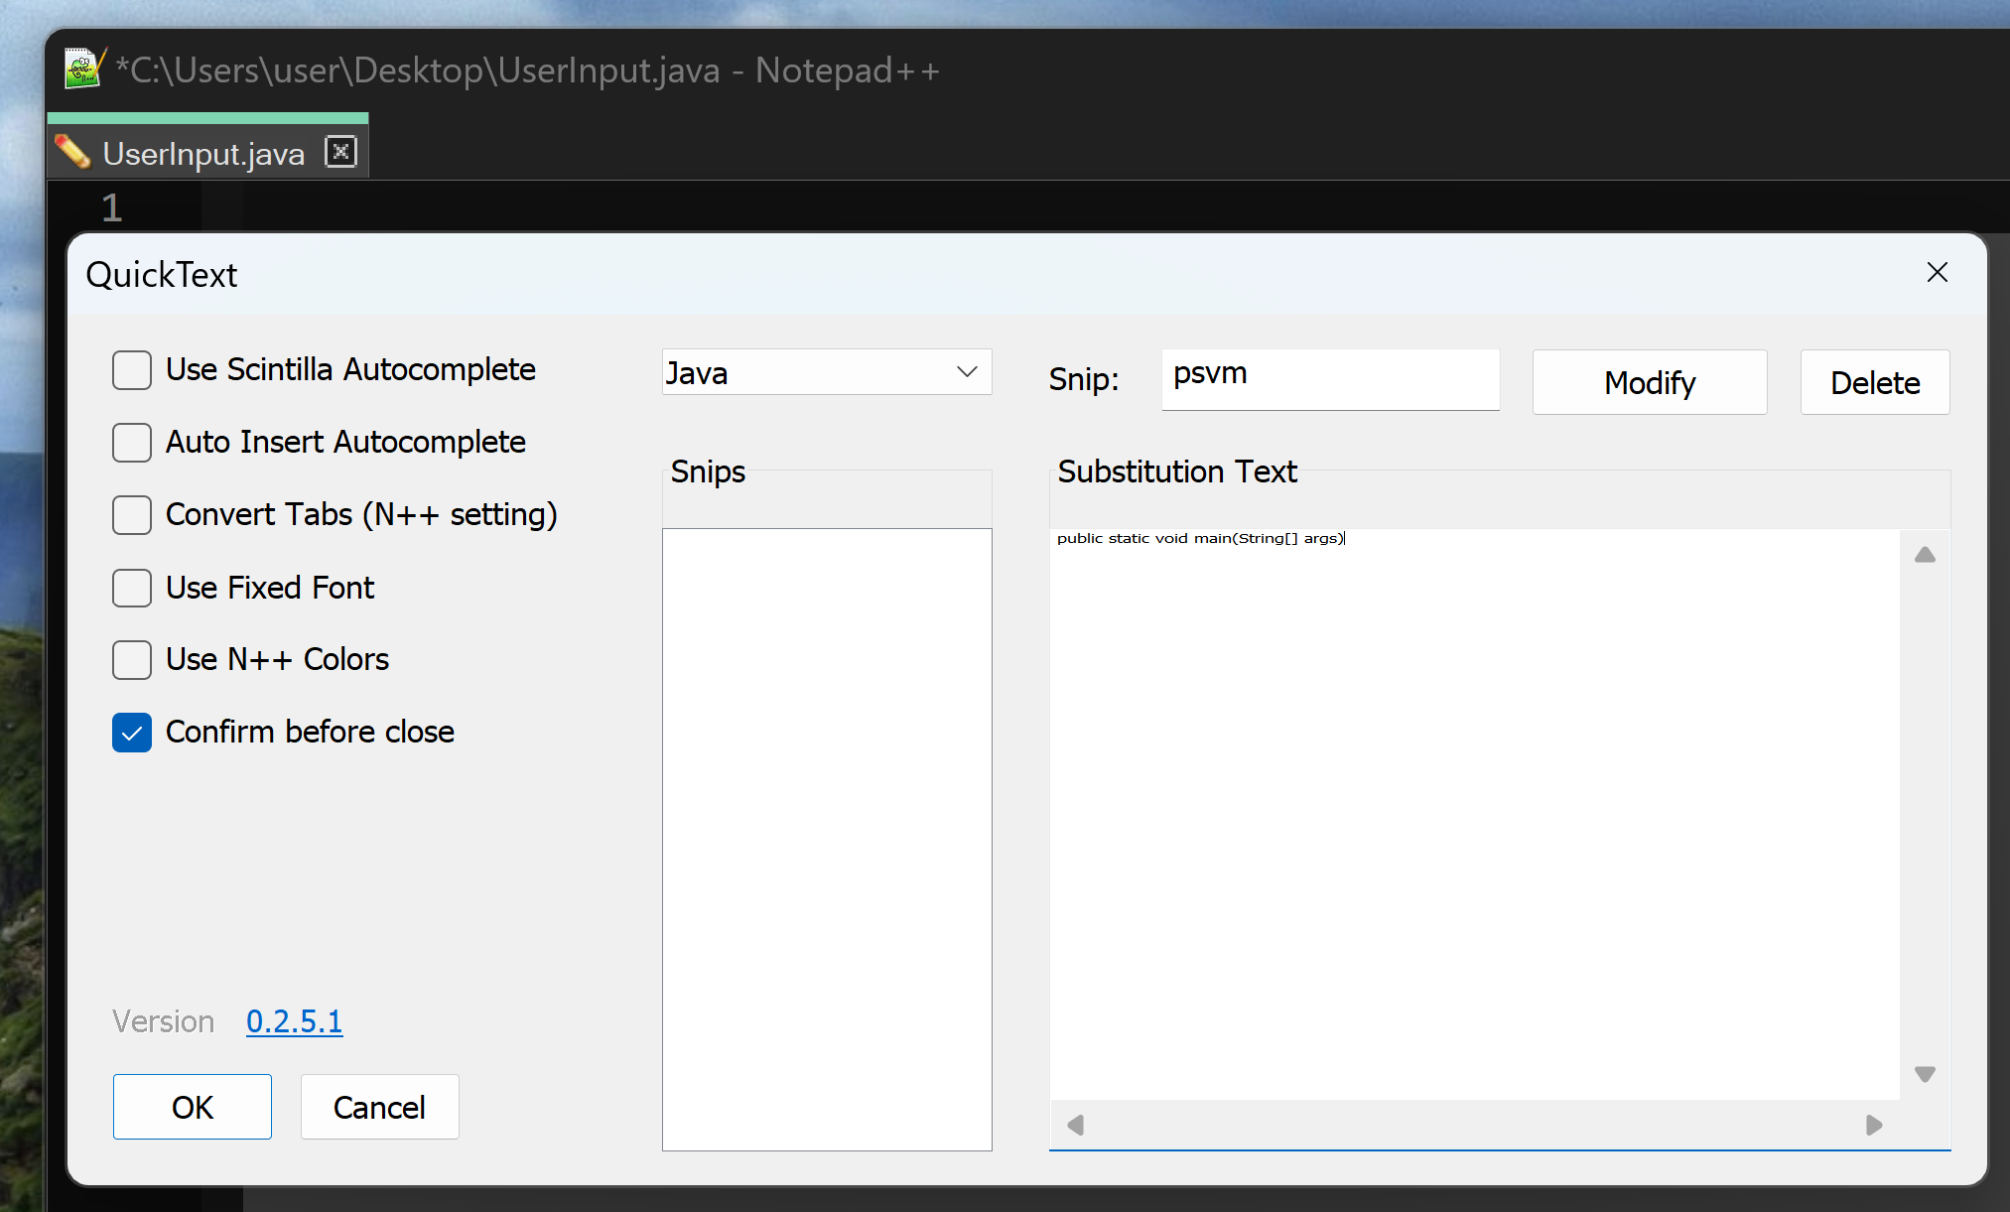Enable Use Scintilla Autocomplete

click(131, 369)
